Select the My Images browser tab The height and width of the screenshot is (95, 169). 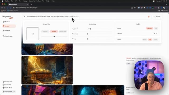coord(19,4)
